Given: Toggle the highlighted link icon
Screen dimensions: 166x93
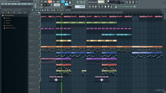Looking at the screenshot, I should click(66, 4).
